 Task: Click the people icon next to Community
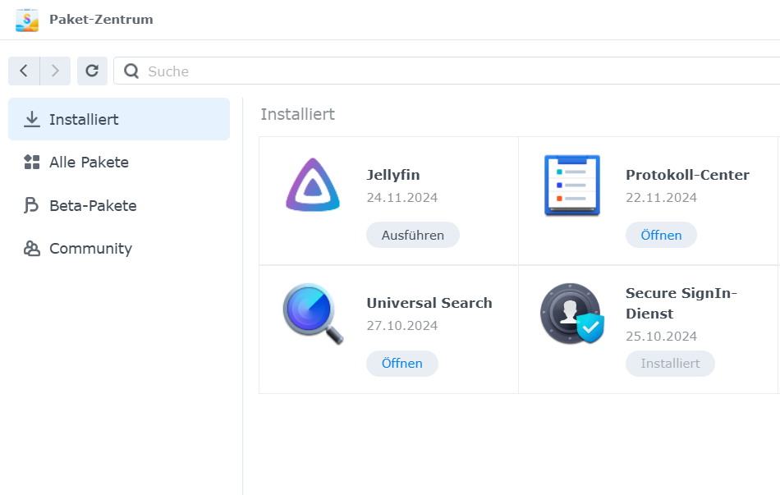[x=32, y=248]
